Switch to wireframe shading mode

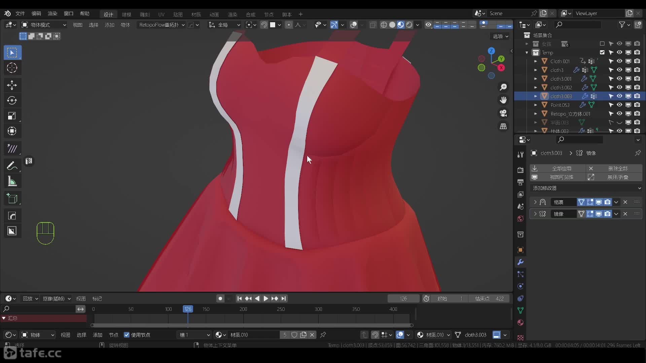coord(384,25)
